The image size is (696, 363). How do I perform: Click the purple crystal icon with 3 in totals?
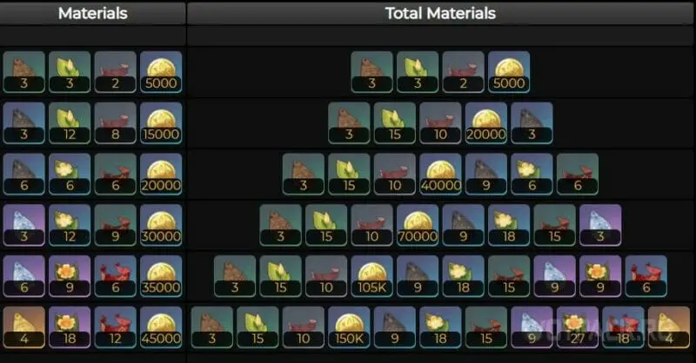[600, 225]
